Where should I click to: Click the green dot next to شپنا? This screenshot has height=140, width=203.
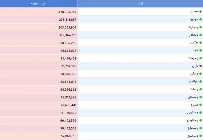[201, 50]
